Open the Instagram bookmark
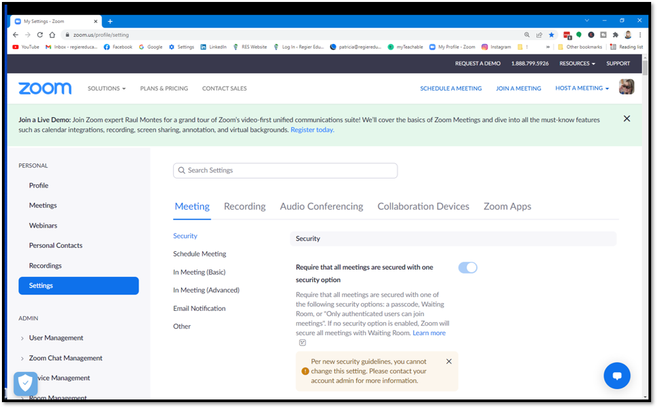Image resolution: width=657 pixels, height=408 pixels. (496, 47)
